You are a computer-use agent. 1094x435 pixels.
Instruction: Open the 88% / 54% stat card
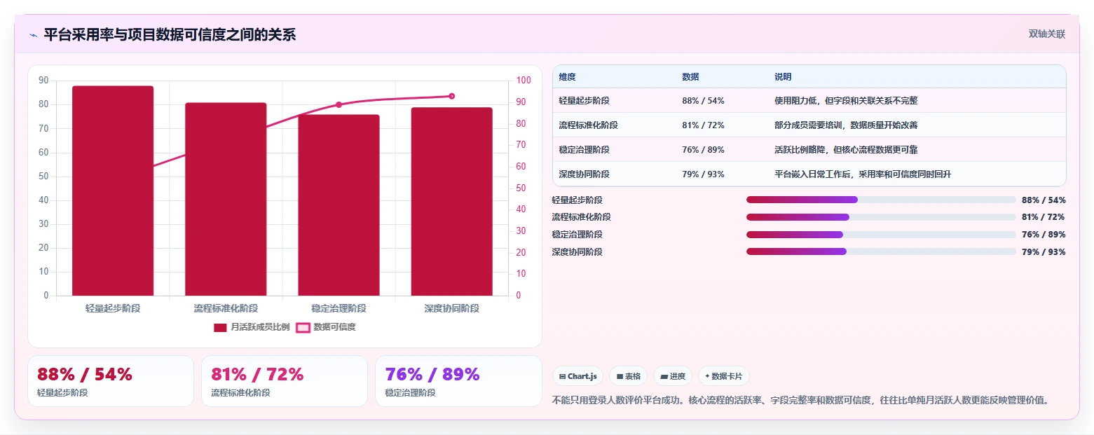point(111,381)
